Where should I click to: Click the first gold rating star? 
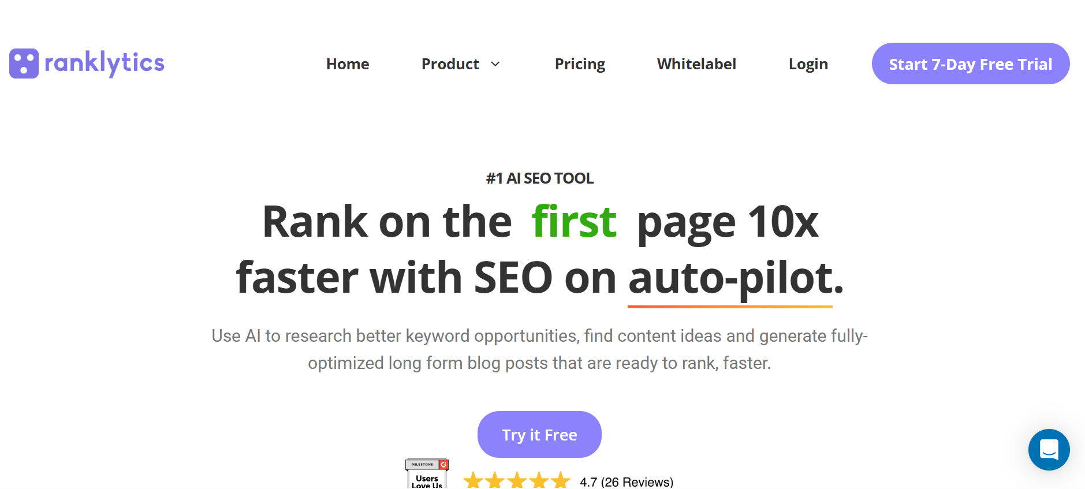coord(473,480)
